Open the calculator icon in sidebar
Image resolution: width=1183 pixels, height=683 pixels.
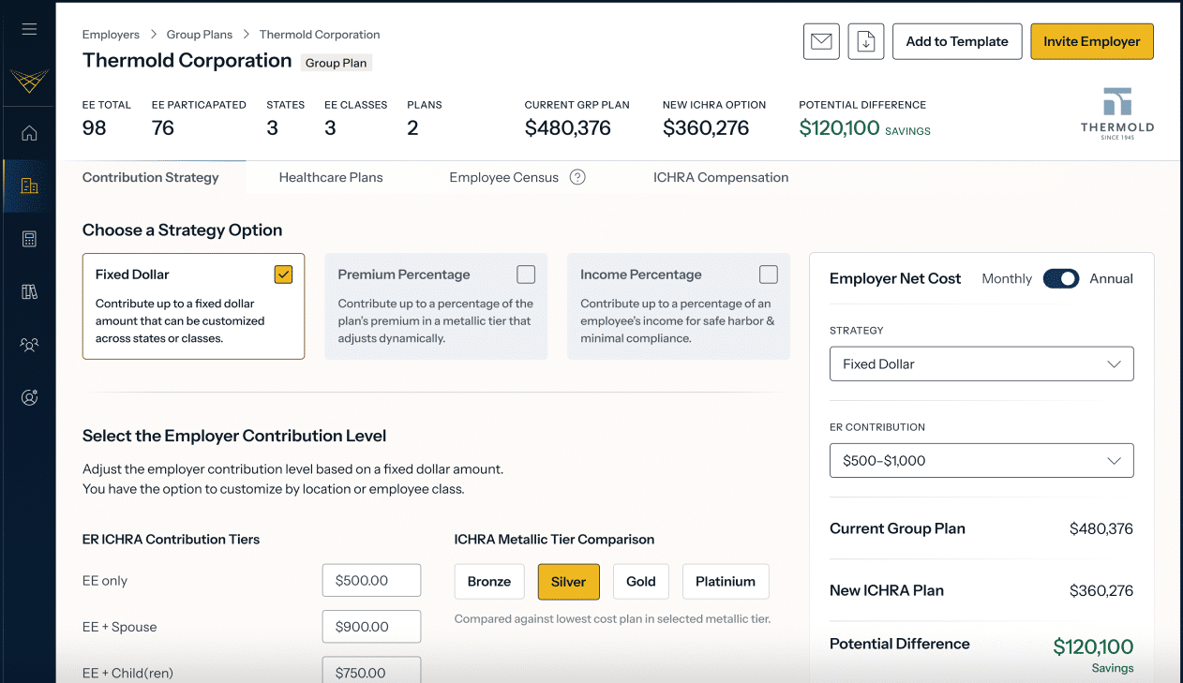click(29, 239)
